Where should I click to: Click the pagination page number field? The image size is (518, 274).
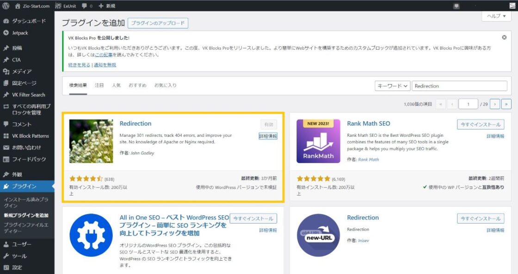[x=468, y=104]
